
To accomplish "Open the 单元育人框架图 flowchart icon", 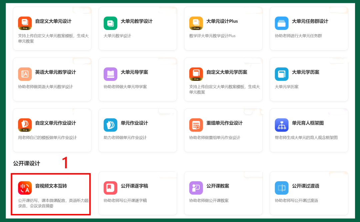I will pyautogui.click(x=281, y=125).
